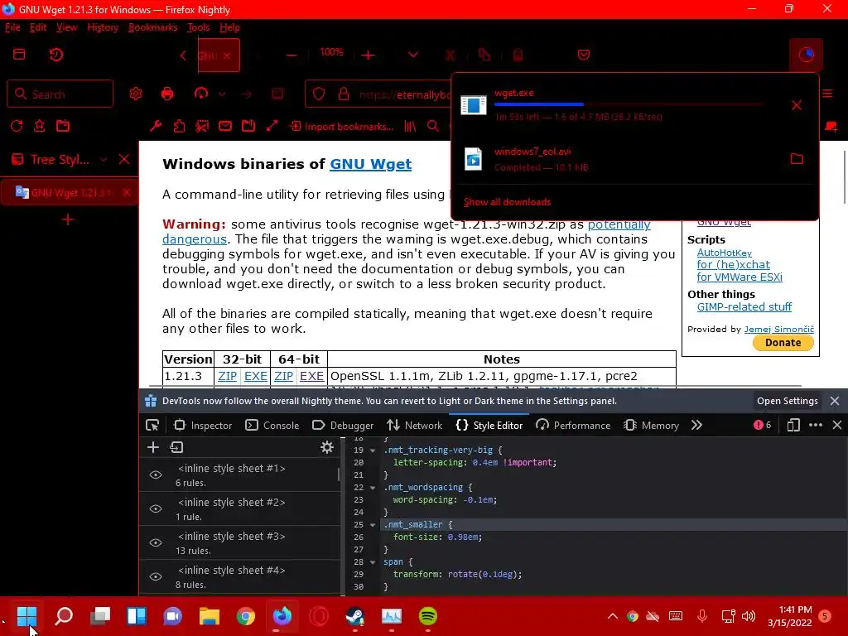The width and height of the screenshot is (848, 636).
Task: Switch to the Network tab
Action: click(415, 425)
